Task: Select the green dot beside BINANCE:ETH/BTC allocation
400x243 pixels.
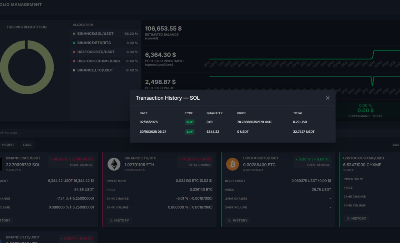Action: (x=74, y=43)
